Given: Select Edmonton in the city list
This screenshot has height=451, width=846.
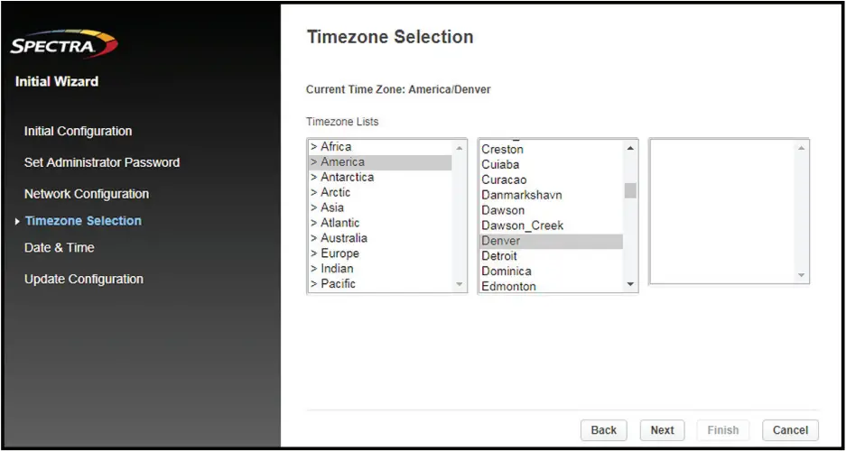Looking at the screenshot, I should coord(508,287).
